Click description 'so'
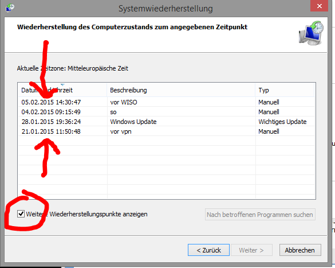The width and height of the screenshot is (335, 268). coord(113,112)
